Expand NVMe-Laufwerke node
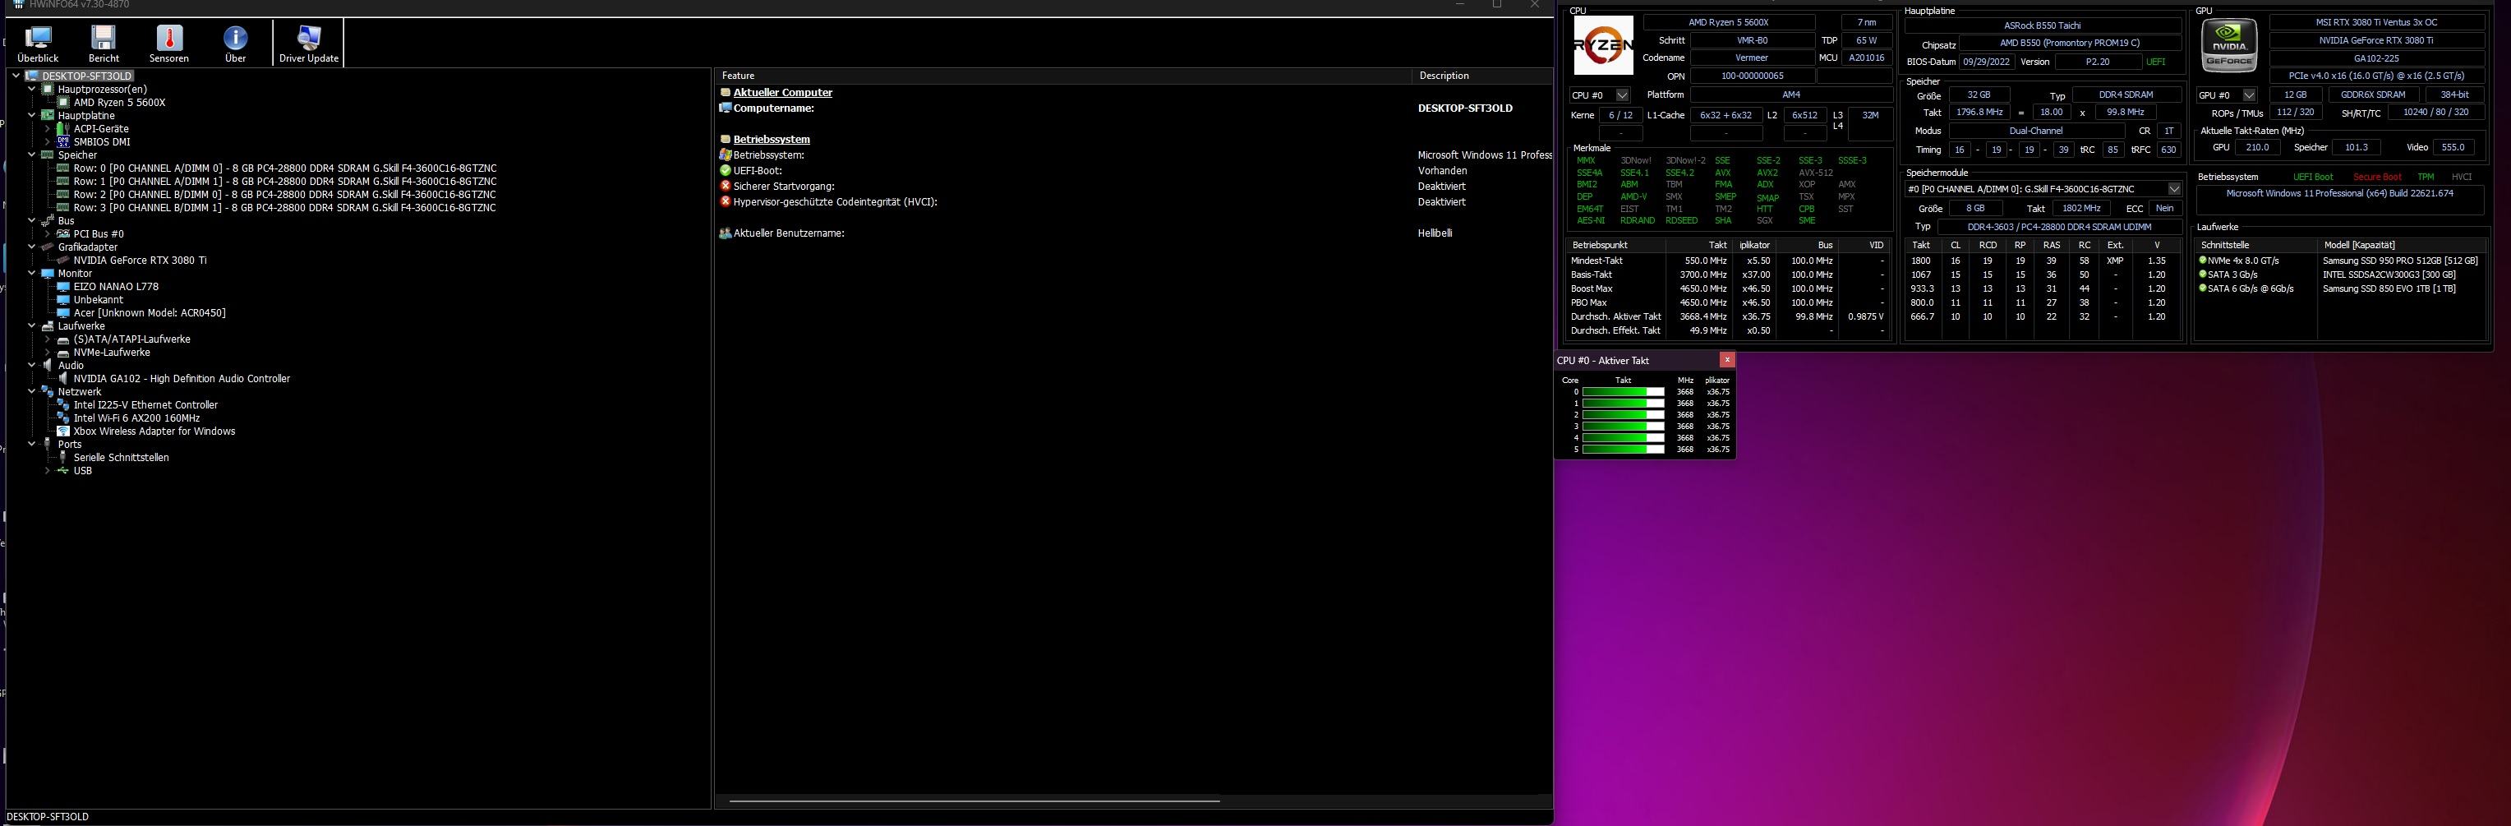The height and width of the screenshot is (826, 2511). pos(47,352)
